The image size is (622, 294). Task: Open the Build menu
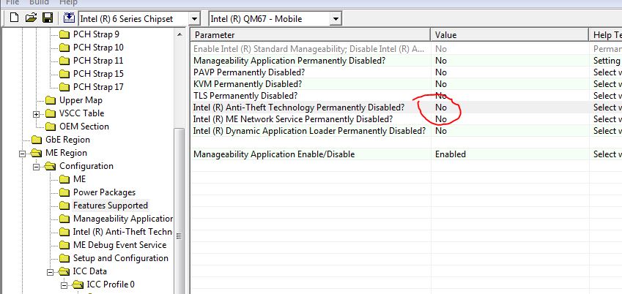click(39, 2)
